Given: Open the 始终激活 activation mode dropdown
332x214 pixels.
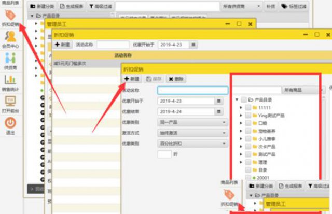Looking at the screenshot, I should [x=192, y=133].
